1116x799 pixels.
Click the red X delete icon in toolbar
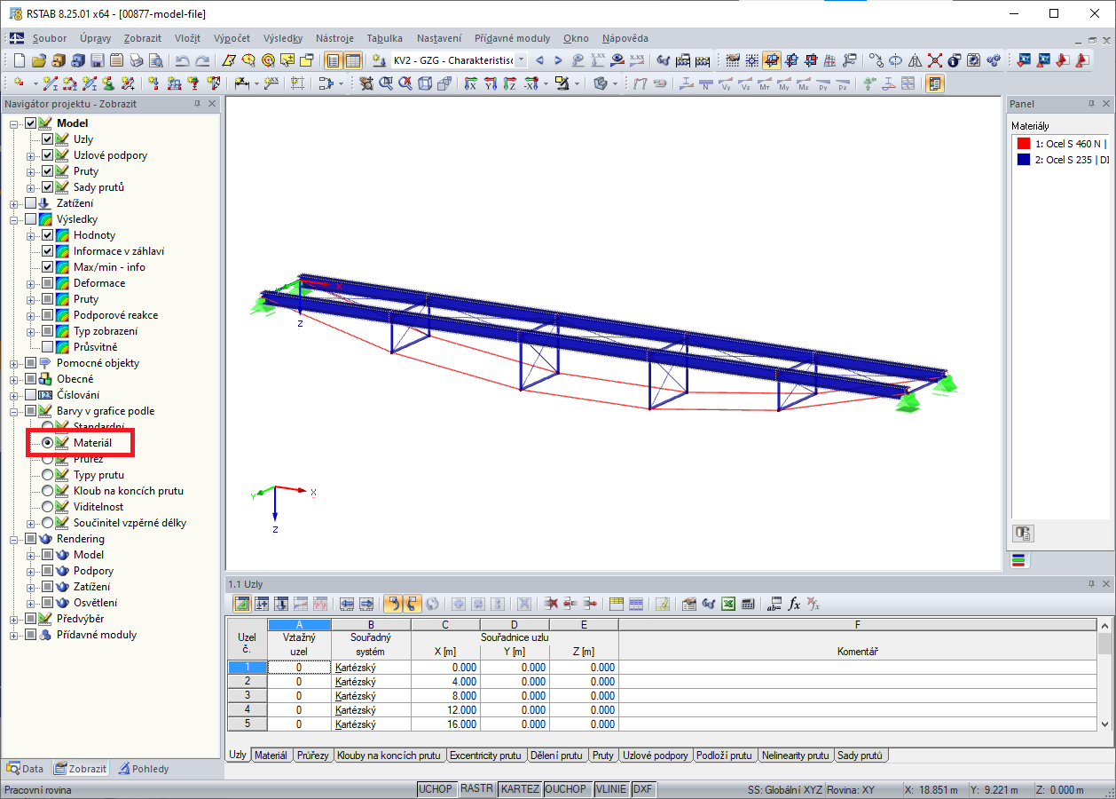coord(935,60)
